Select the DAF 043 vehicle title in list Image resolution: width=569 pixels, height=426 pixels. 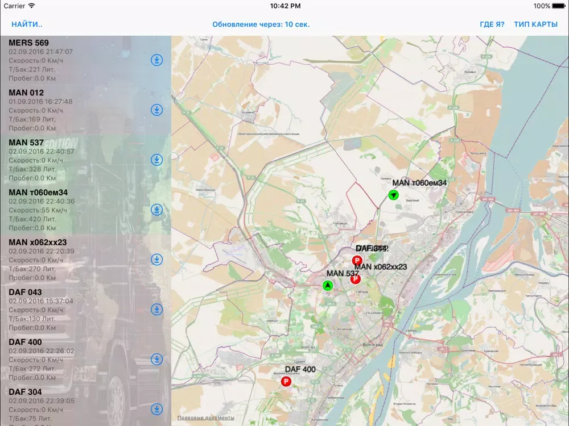point(25,292)
